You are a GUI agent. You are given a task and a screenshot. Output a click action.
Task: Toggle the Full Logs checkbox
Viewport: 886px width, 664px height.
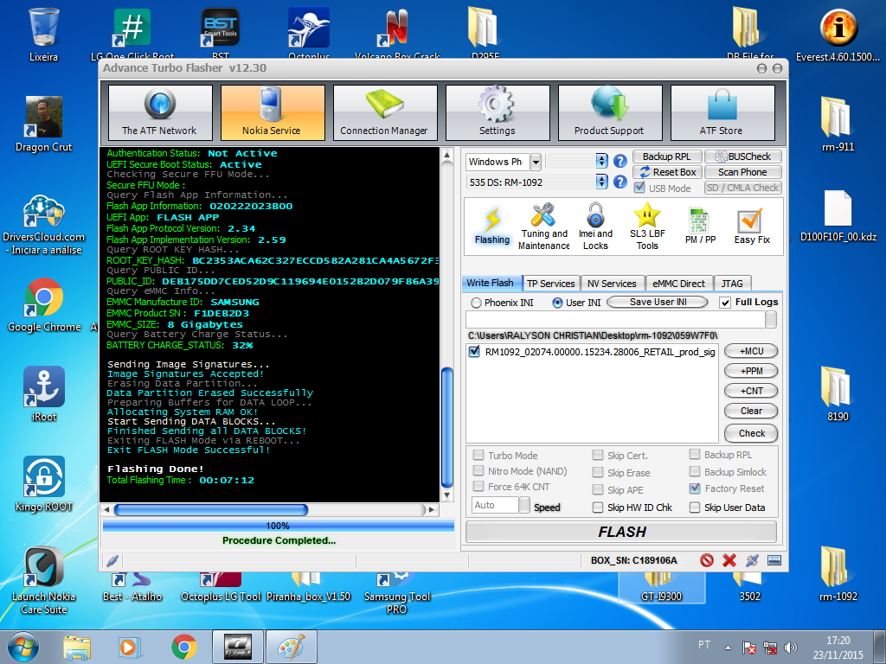[726, 303]
